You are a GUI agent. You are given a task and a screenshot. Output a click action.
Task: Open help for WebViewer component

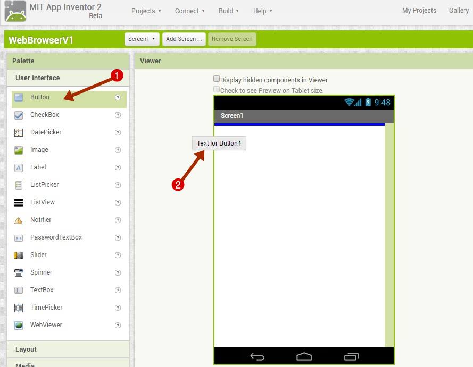[118, 325]
